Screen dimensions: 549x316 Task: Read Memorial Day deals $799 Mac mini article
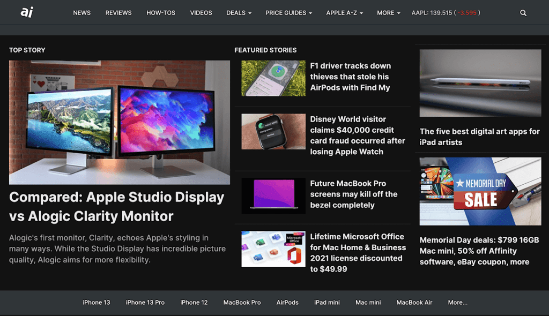click(x=479, y=251)
